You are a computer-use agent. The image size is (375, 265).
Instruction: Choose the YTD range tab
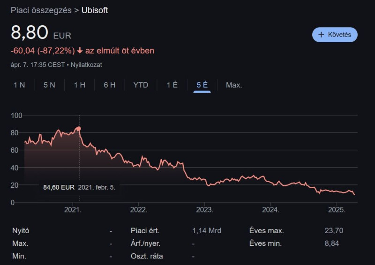[x=141, y=85]
